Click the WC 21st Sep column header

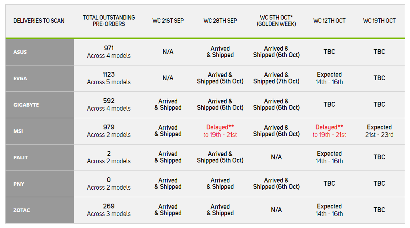pos(168,21)
